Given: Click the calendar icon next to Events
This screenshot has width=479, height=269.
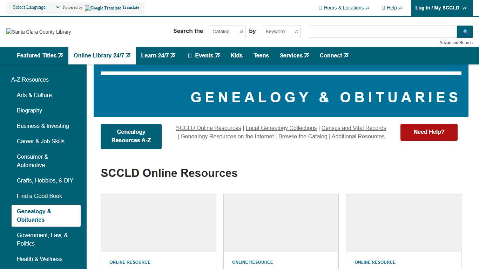Looking at the screenshot, I should click(x=190, y=55).
